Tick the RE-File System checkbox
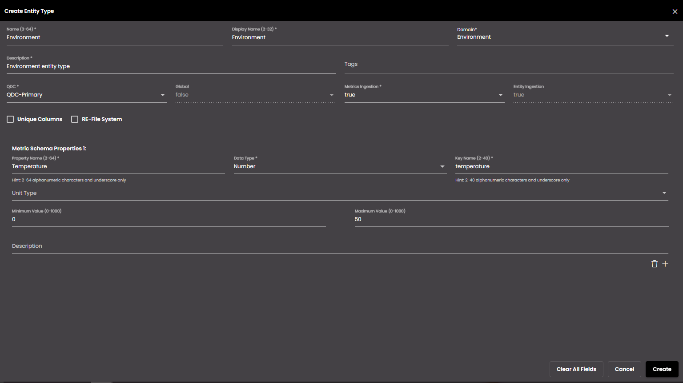This screenshot has height=383, width=683. (75, 119)
